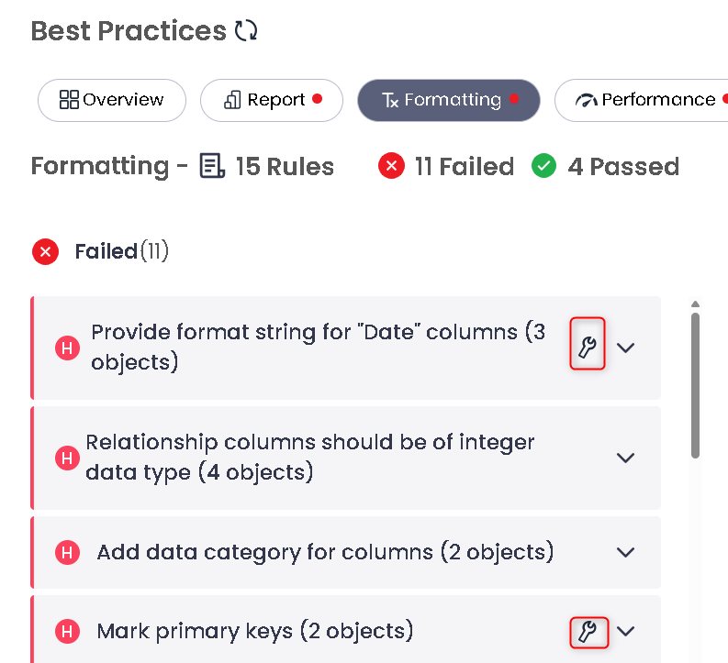The image size is (728, 663).
Task: Open the Report tab
Action: click(272, 100)
